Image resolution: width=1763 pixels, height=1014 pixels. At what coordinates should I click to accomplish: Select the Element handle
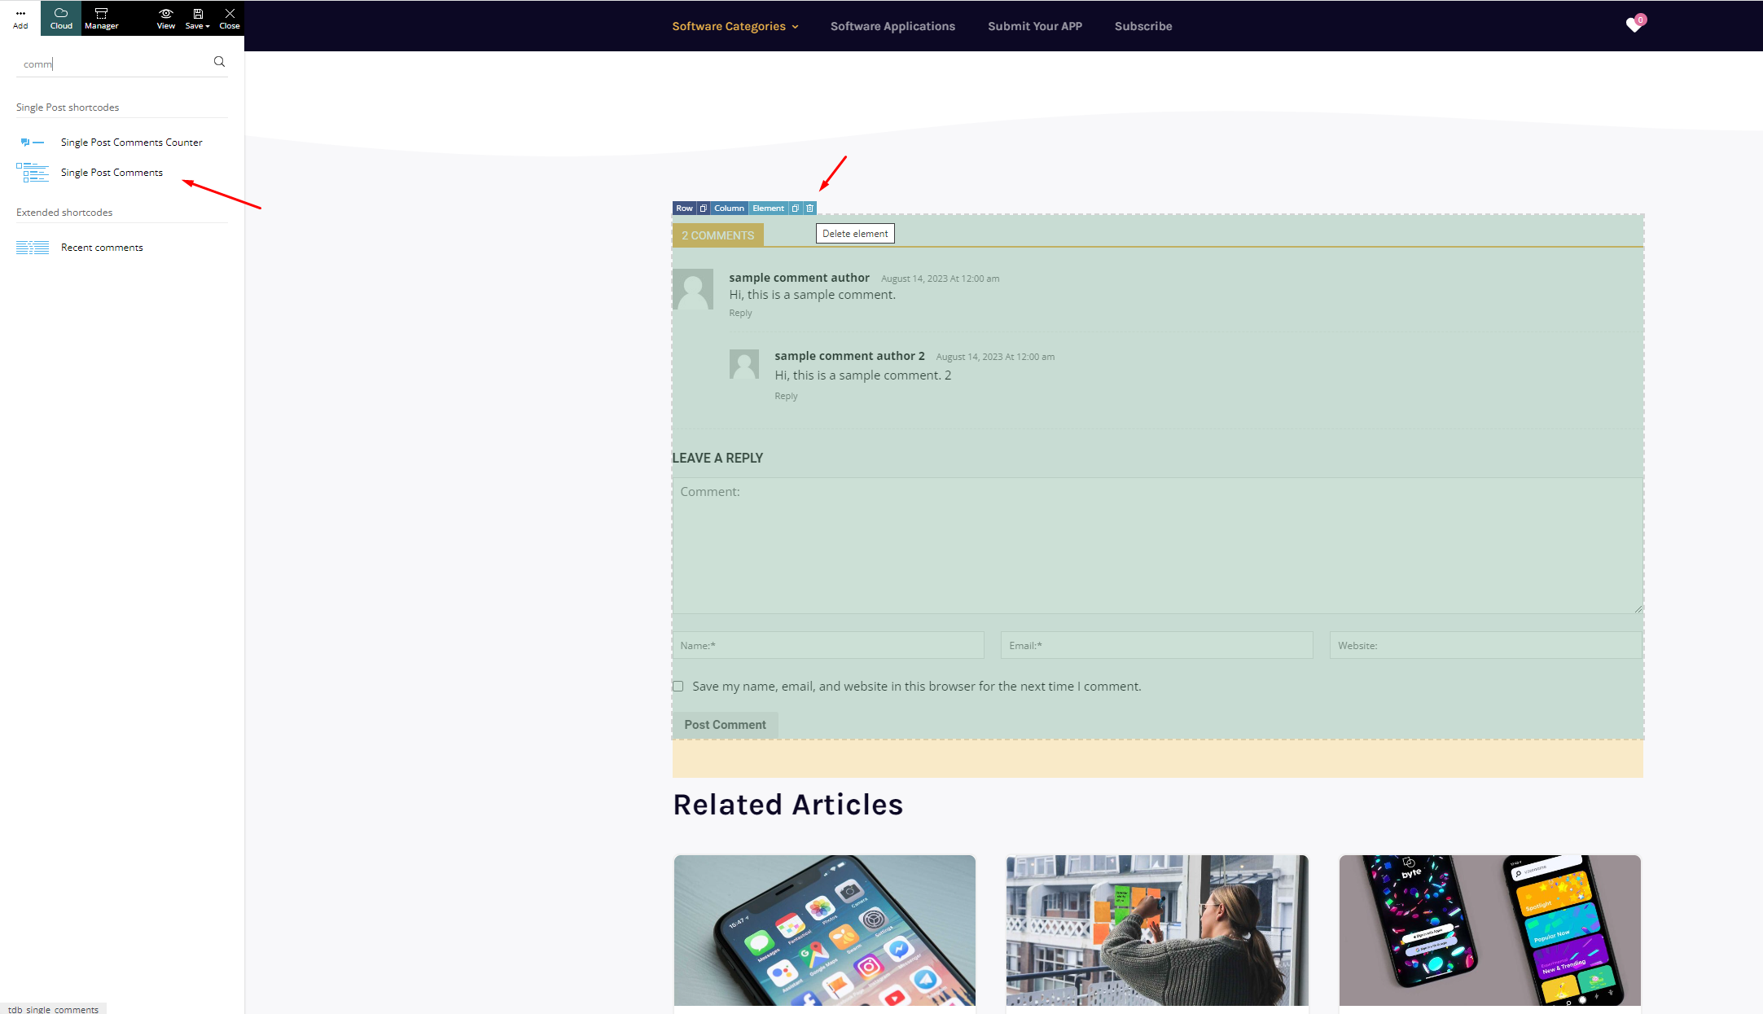pos(768,209)
